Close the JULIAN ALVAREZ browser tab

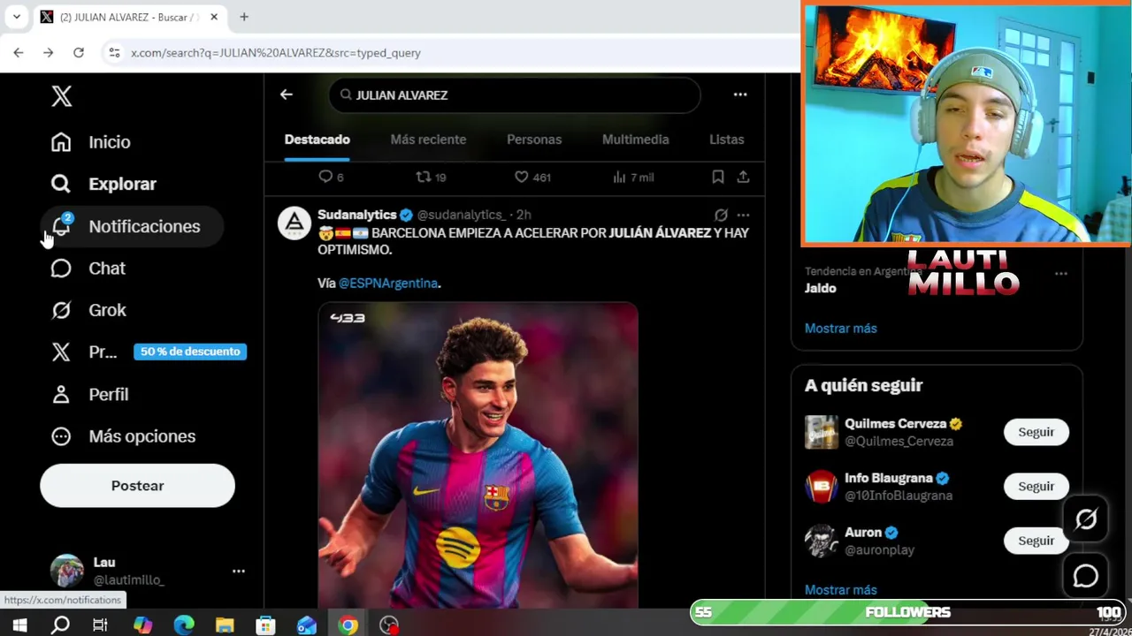point(214,17)
